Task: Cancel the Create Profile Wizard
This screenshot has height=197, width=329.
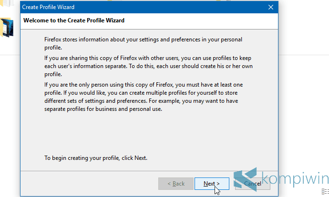Action: coord(252,183)
